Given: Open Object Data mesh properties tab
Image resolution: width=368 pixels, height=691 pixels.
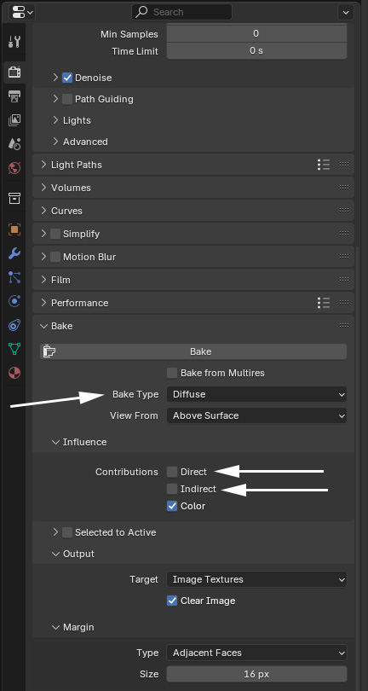Looking at the screenshot, I should (x=14, y=349).
